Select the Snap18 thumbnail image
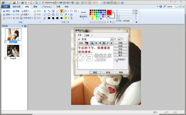The image size is (186, 115). pyautogui.click(x=13, y=51)
